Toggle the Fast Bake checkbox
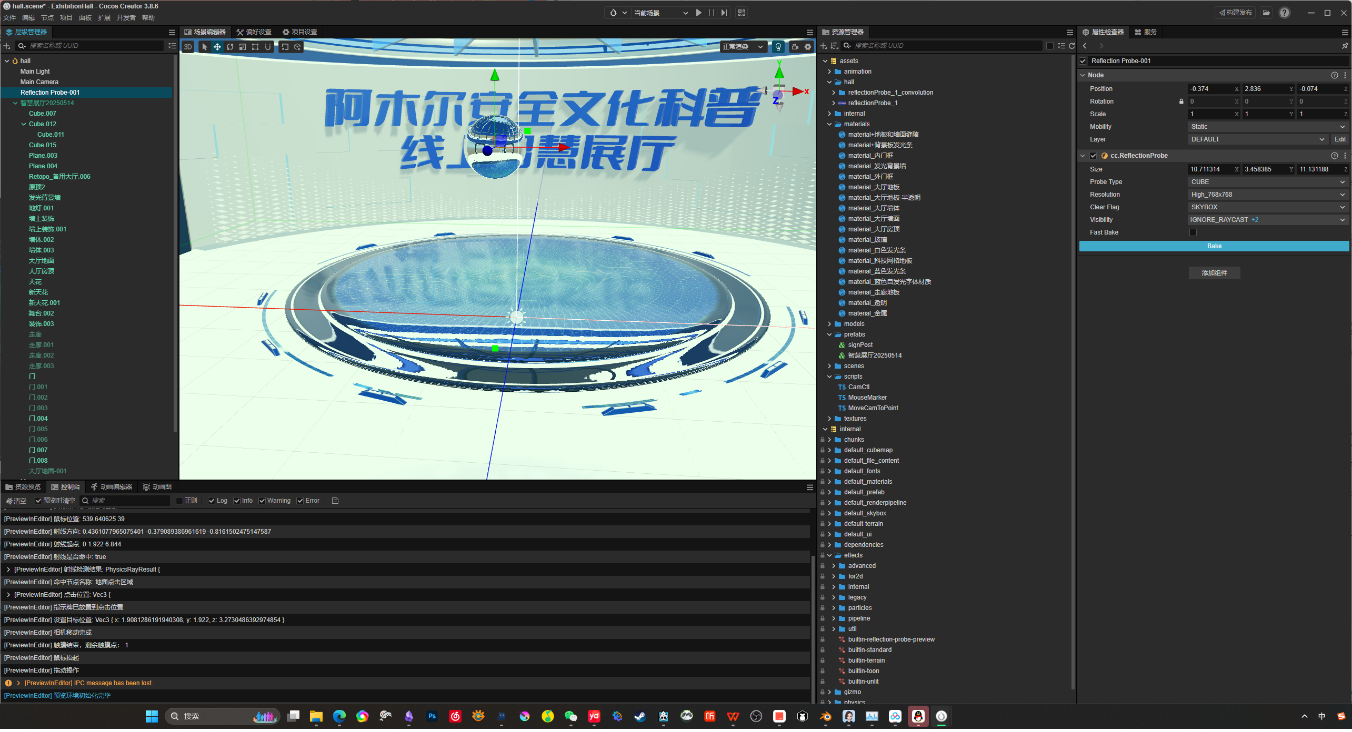 point(1193,232)
